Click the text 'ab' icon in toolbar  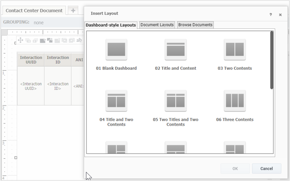point(79,41)
